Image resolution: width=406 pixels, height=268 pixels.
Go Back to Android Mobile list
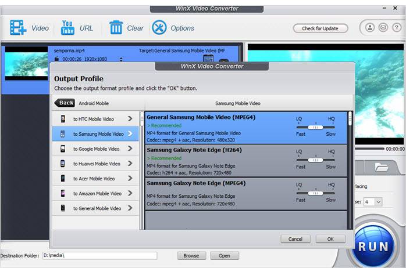click(65, 103)
